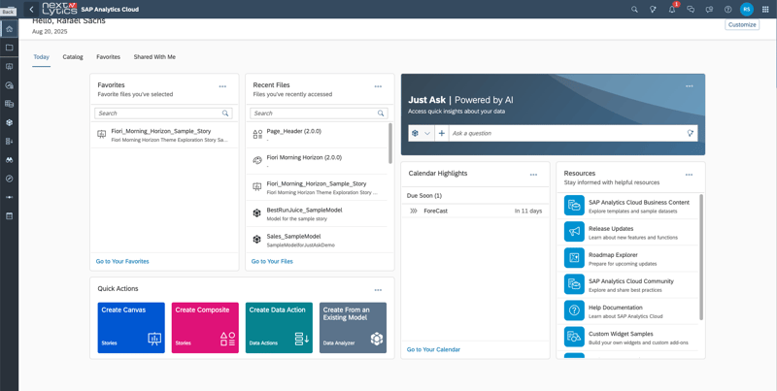Click the Custom Widget Samples icon
The height and width of the screenshot is (391, 777).
point(574,337)
